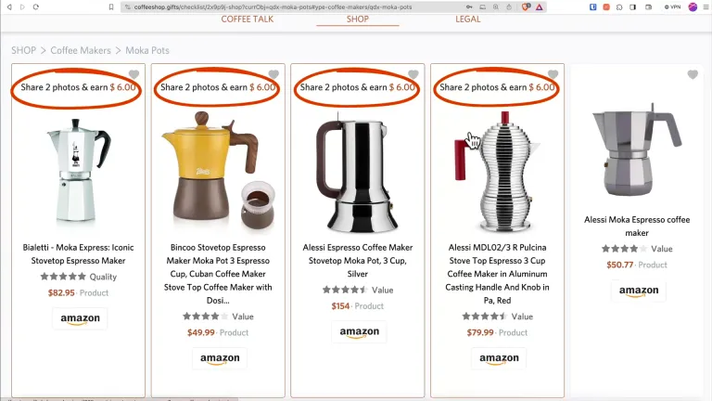Open the extensions puzzle piece icon
This screenshot has height=401, width=712.
tap(619, 6)
